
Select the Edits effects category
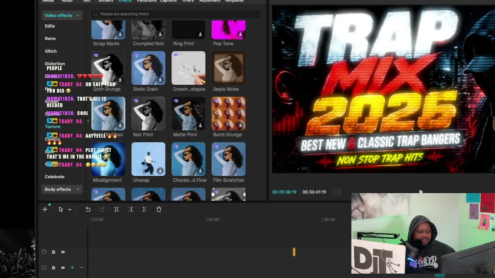[x=50, y=26]
